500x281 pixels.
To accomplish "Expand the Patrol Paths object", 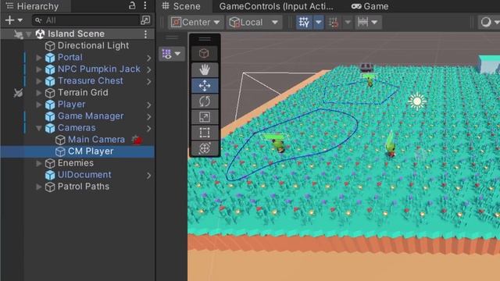I will click(x=39, y=187).
